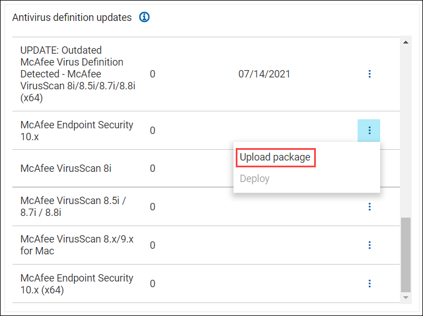Toggle the highlighted menu for McAfee Endpoint Security 10.x
The width and height of the screenshot is (423, 316).
coord(369,131)
